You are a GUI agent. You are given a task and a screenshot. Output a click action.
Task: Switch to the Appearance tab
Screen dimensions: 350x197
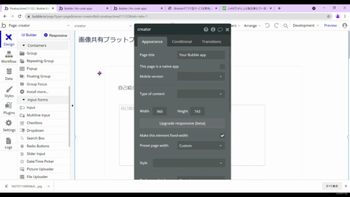pos(152,42)
